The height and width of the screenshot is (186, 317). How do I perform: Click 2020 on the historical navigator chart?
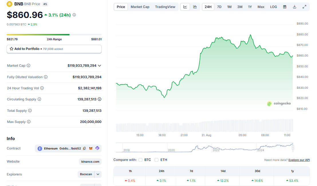(x=171, y=150)
